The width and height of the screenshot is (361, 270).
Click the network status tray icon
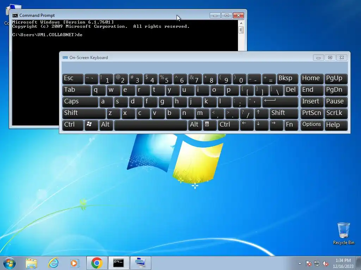[317, 263]
